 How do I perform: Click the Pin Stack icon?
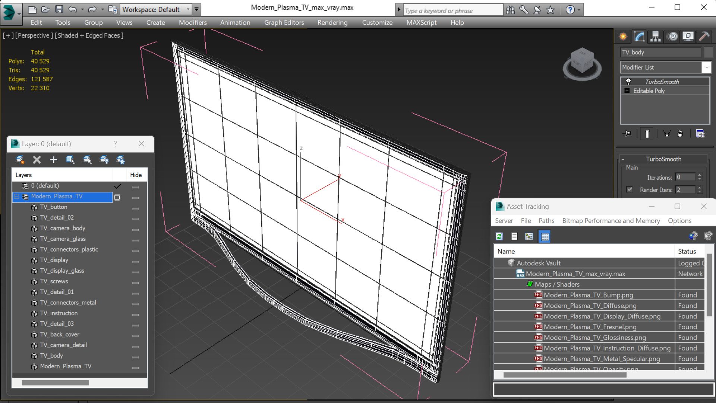pyautogui.click(x=627, y=133)
